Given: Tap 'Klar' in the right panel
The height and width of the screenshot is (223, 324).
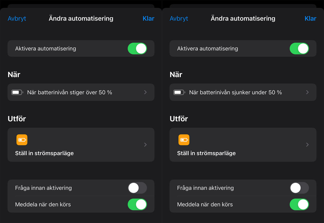Looking at the screenshot, I should pos(310,18).
